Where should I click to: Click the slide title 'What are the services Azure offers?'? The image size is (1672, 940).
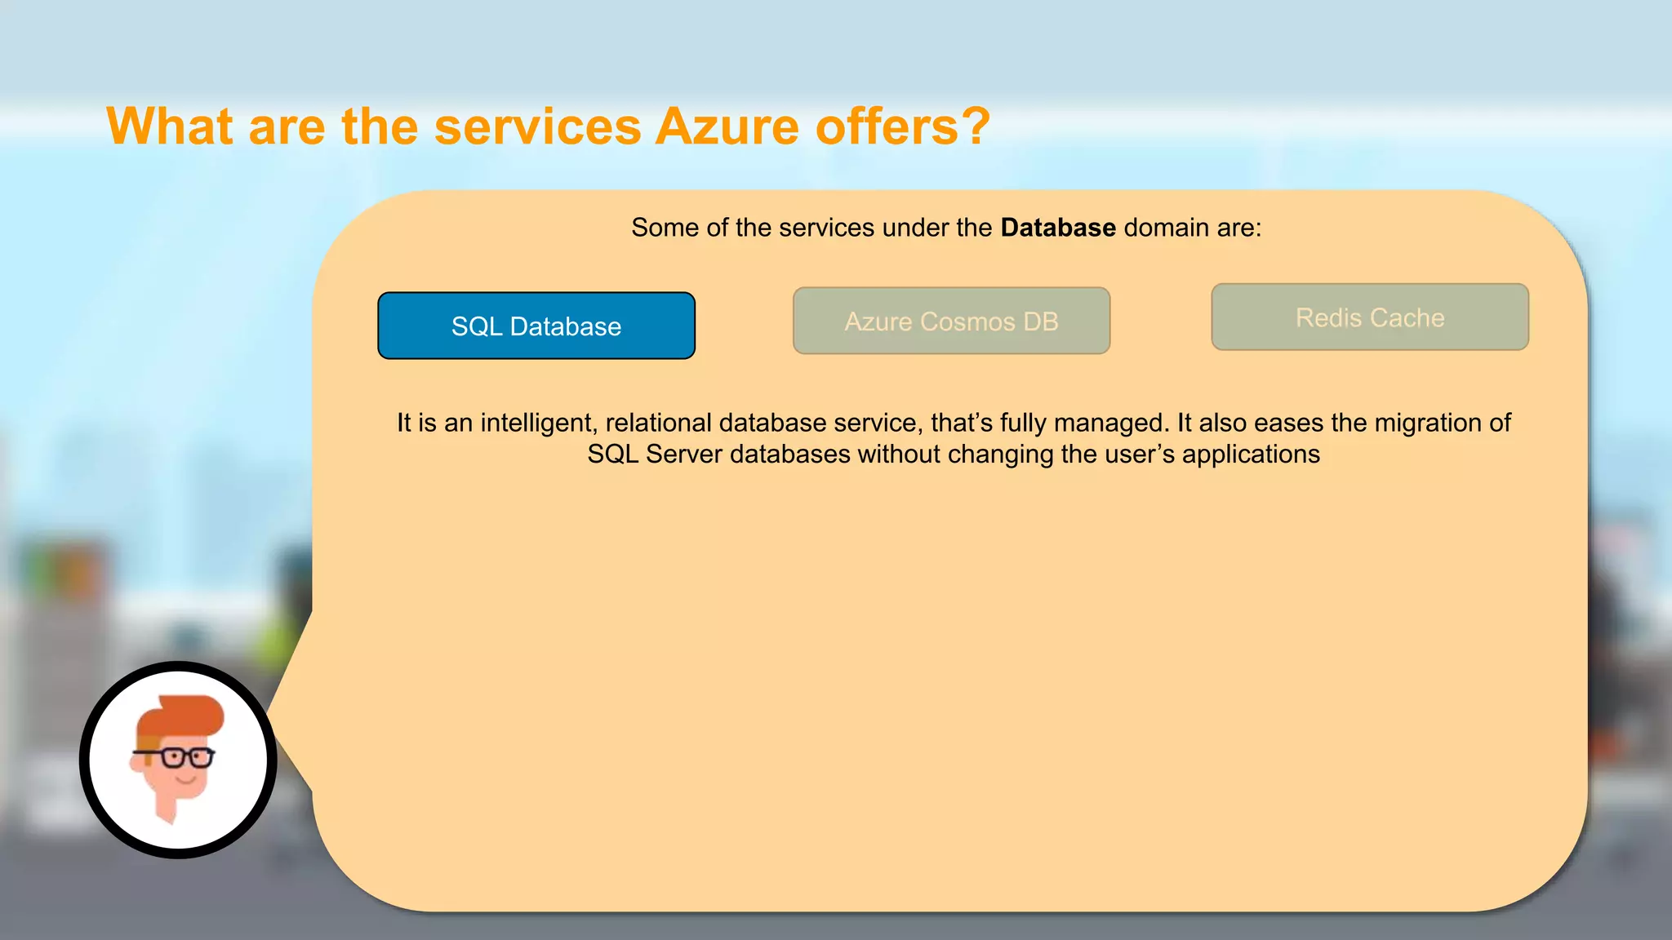548,126
